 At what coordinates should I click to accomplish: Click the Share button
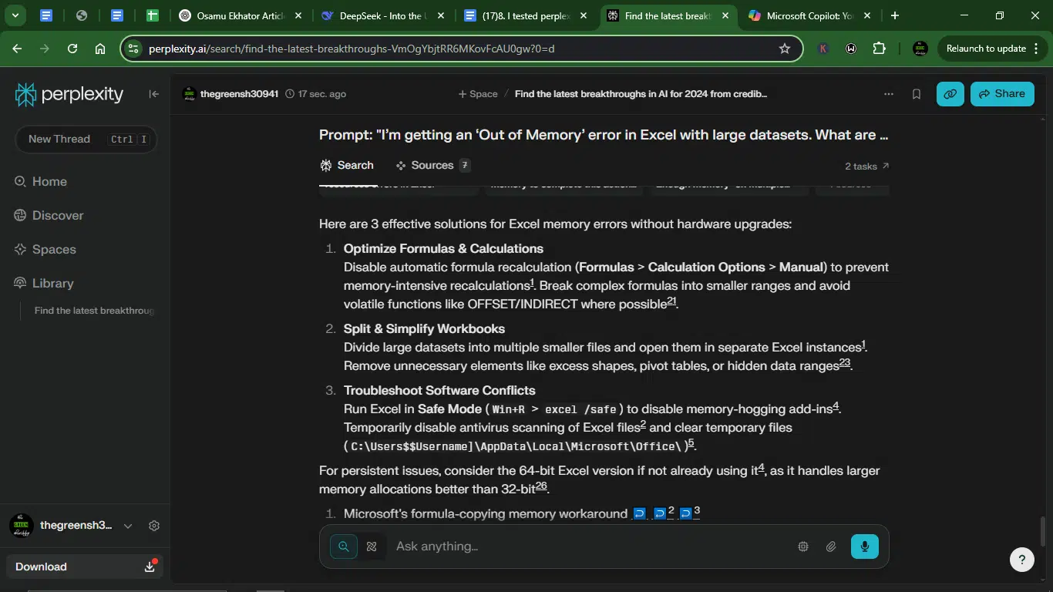[1002, 94]
